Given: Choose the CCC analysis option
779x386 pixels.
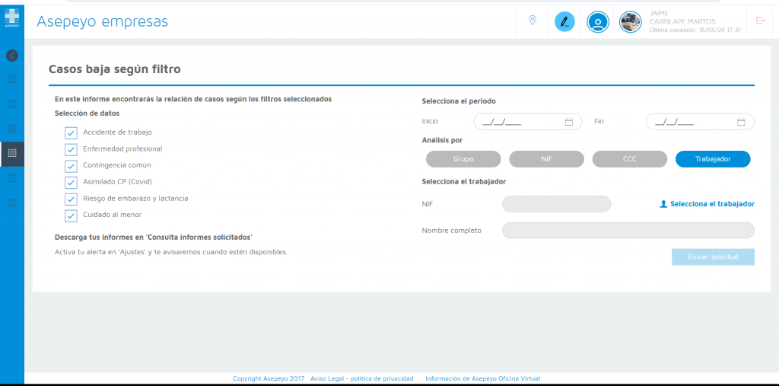Looking at the screenshot, I should pyautogui.click(x=629, y=159).
